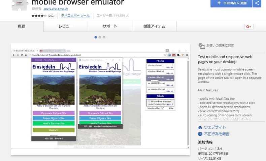Click the warning icon beside 不正行為を報告

click(x=200, y=134)
